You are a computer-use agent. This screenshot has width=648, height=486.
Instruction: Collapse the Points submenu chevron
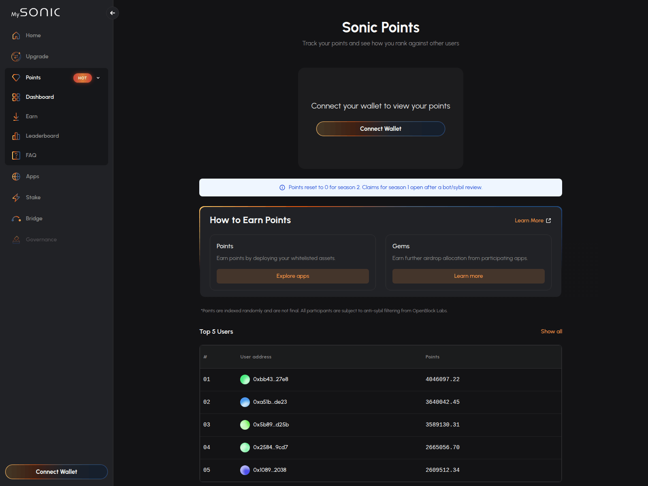click(98, 78)
